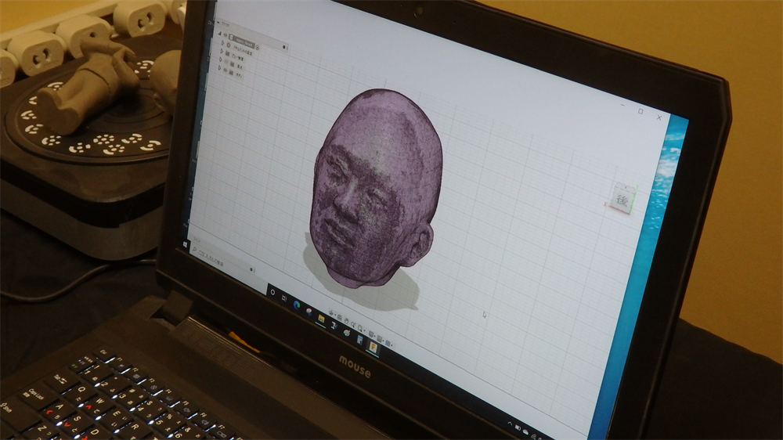Screen dimensions: 783x440
Task: Click Look At icon in navigation bar
Action: (x=340, y=318)
